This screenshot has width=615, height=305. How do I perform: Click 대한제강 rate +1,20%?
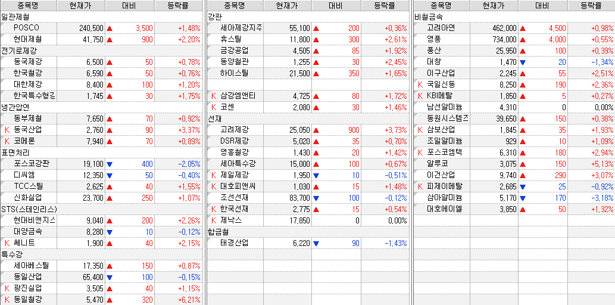tap(189, 85)
